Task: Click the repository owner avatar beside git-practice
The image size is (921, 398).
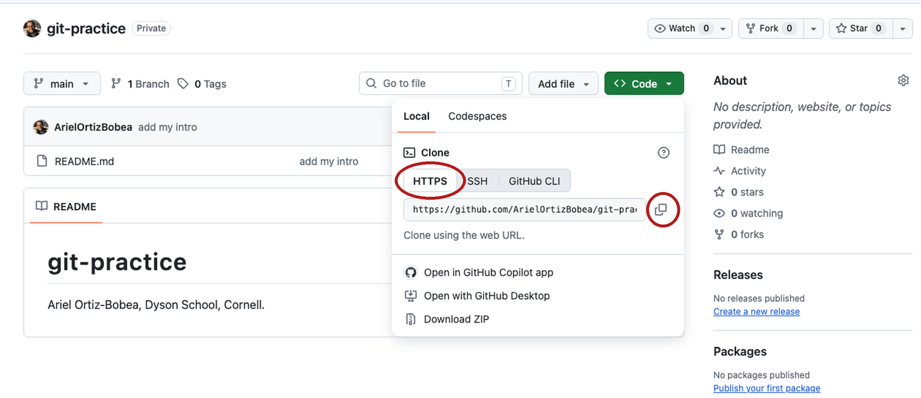Action: coord(32,28)
